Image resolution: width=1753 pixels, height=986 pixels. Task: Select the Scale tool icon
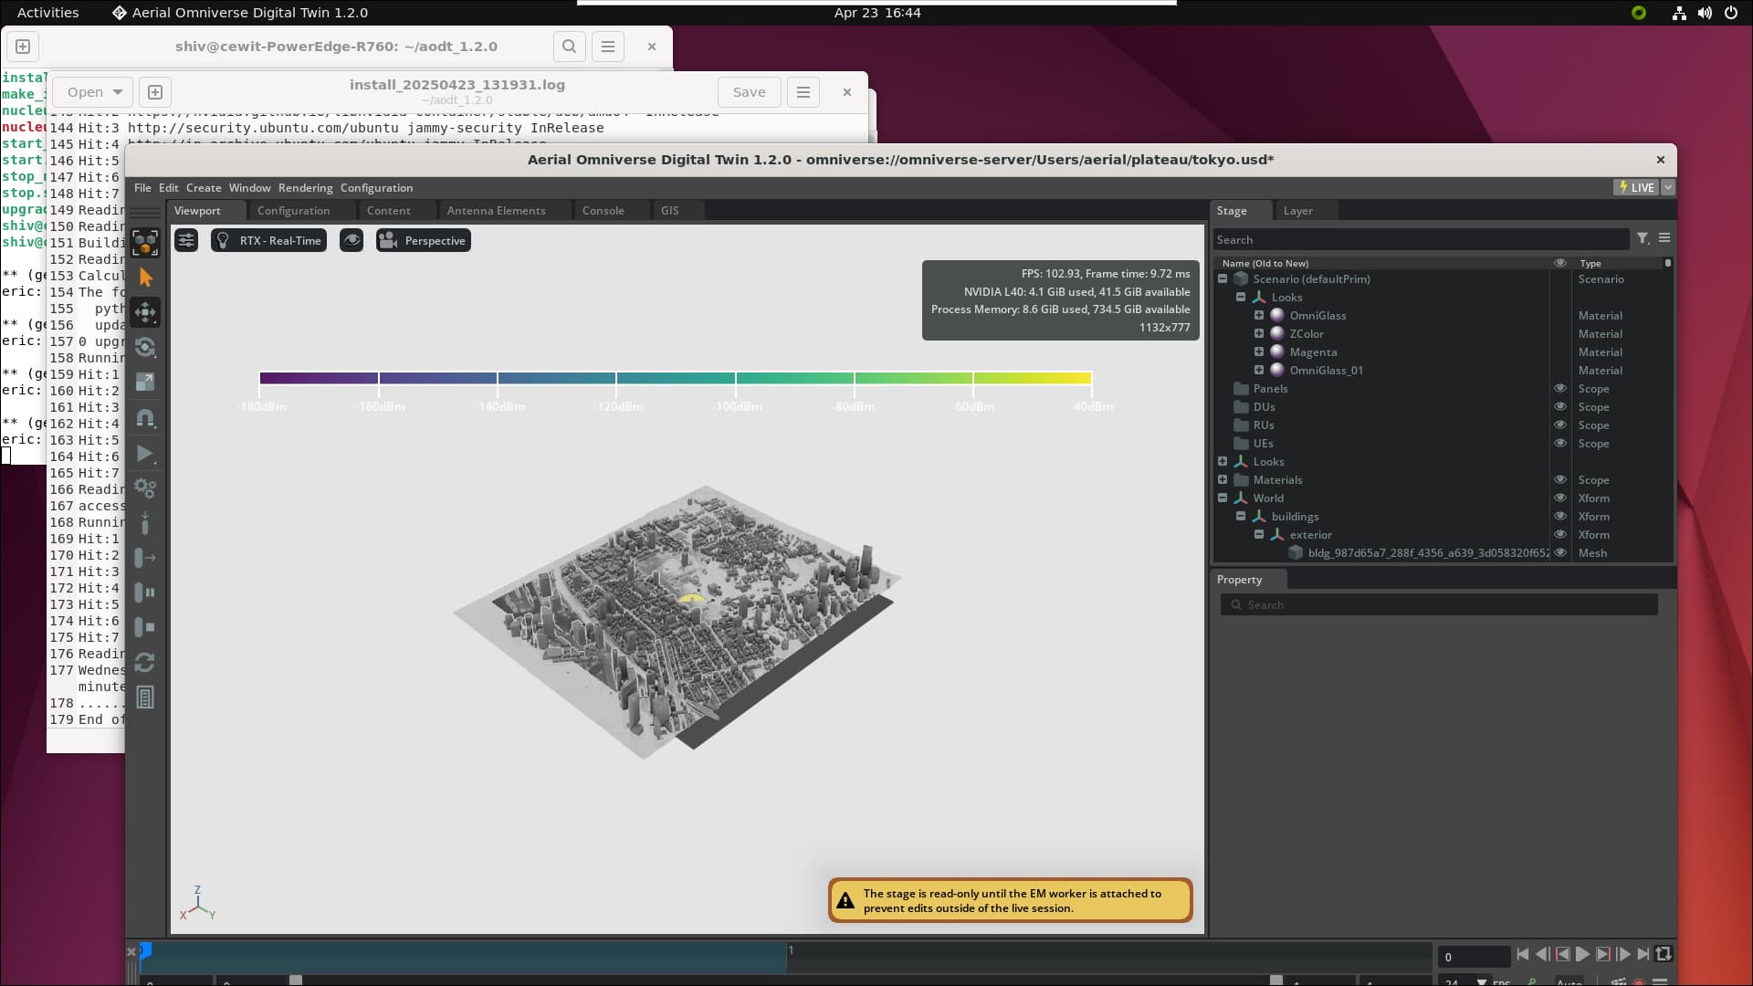(x=145, y=383)
